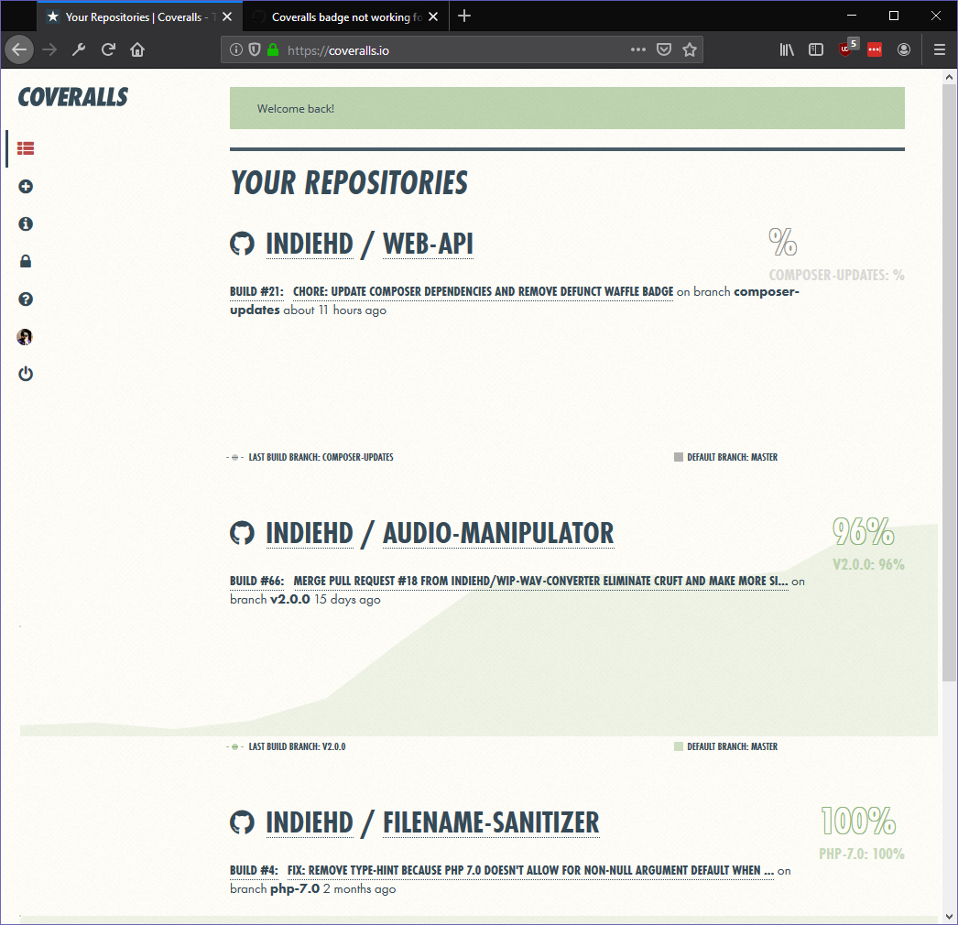
Task: Go to browser home page
Action: (x=137, y=50)
